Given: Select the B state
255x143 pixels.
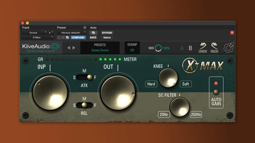Looking at the screenshot, I should pyautogui.click(x=190, y=48).
